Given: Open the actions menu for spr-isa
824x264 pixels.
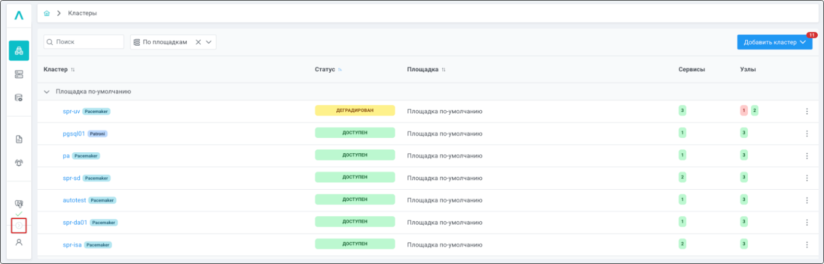Looking at the screenshot, I should point(807,245).
